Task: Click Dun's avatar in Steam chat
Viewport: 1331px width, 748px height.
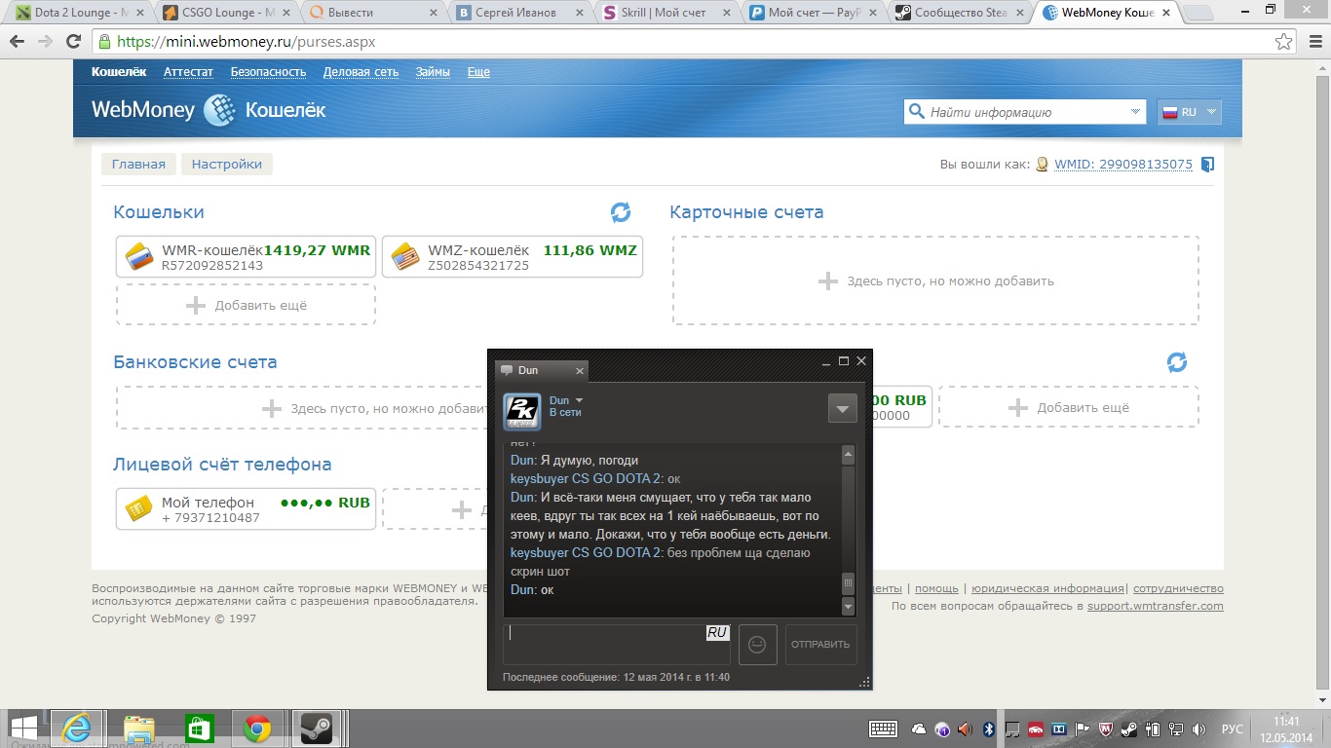Action: pyautogui.click(x=522, y=411)
